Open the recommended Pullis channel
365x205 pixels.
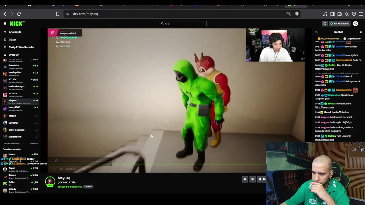point(20,184)
